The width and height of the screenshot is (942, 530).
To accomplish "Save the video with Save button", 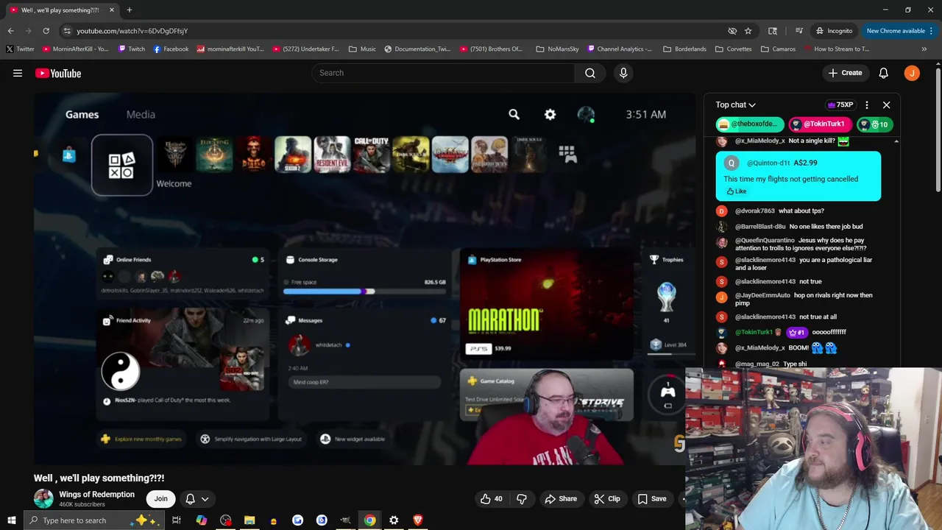I will coord(652,498).
